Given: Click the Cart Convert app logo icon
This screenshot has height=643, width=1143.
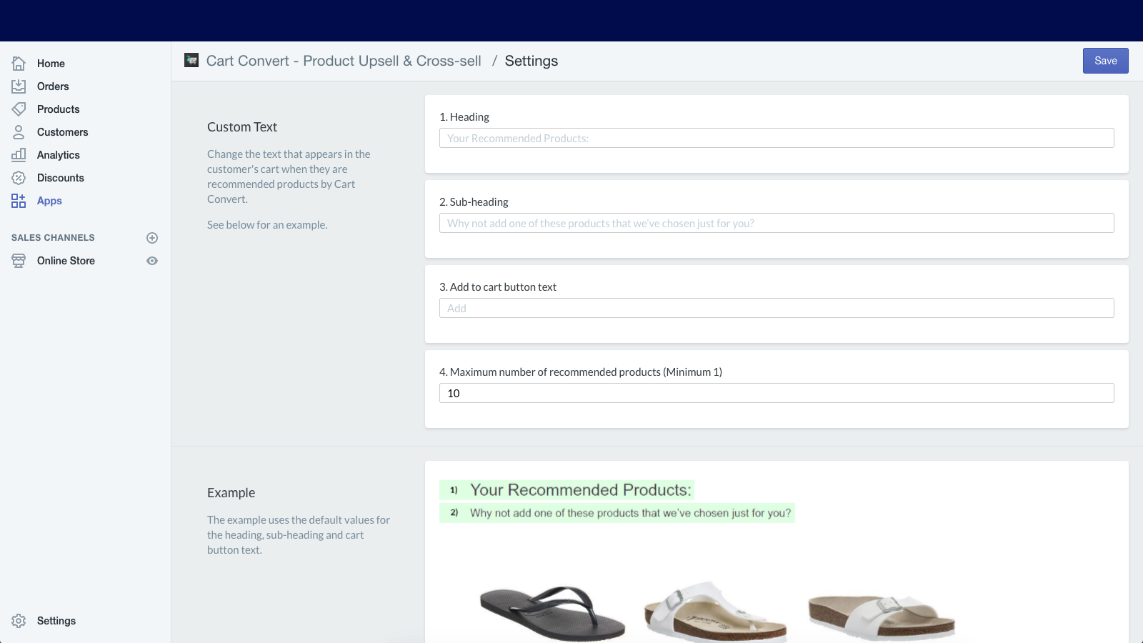Looking at the screenshot, I should click(191, 61).
